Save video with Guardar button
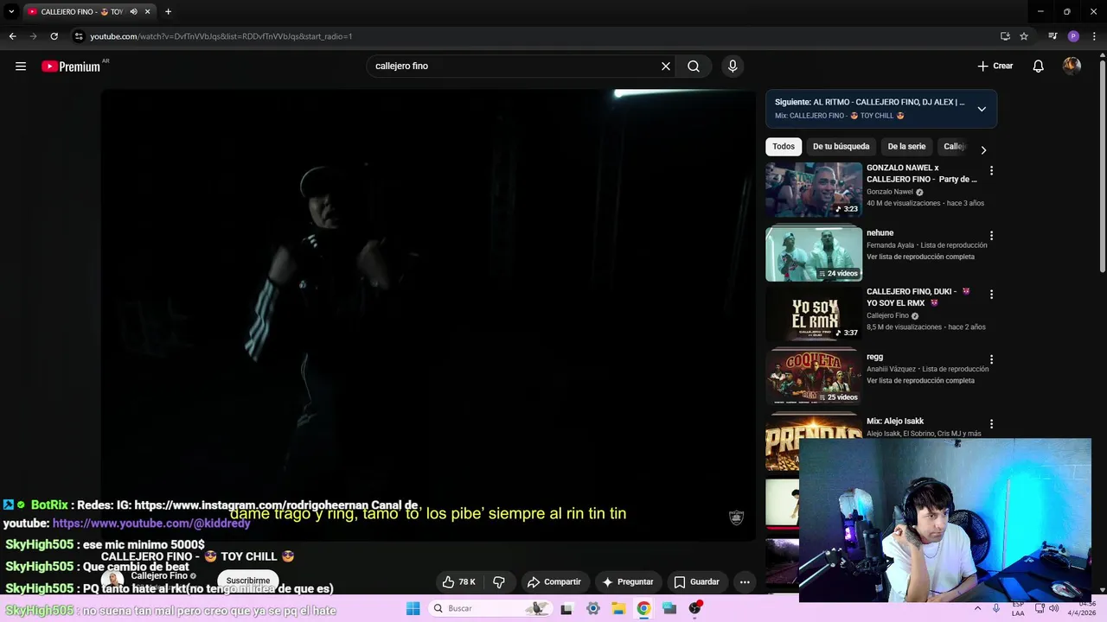 [697, 582]
